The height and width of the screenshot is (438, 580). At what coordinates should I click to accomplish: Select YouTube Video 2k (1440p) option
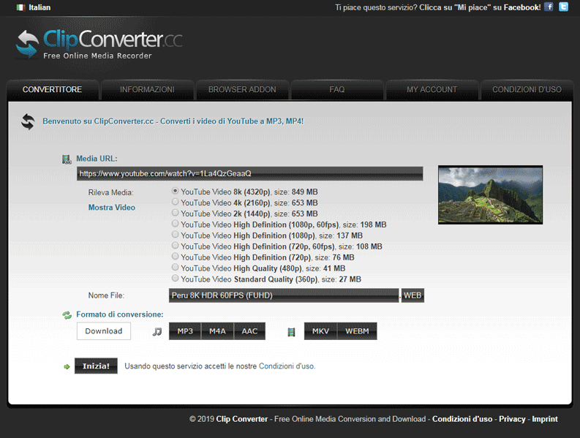coord(175,213)
